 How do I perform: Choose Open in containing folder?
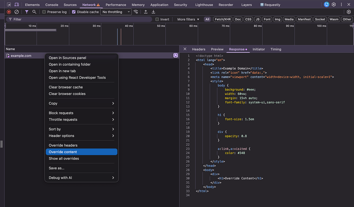(x=81, y=64)
